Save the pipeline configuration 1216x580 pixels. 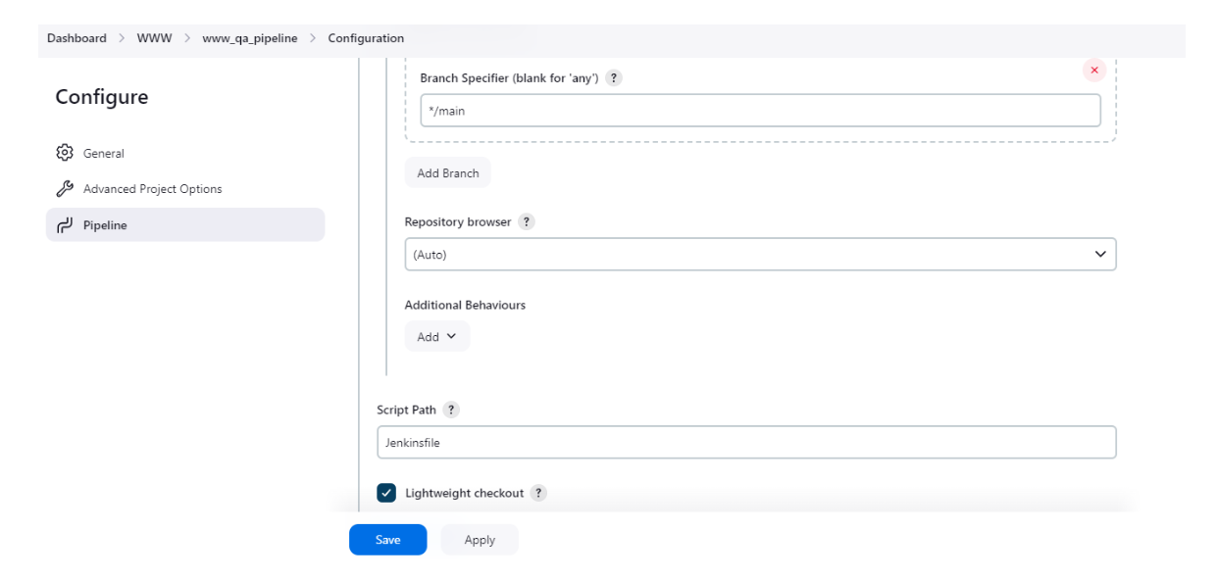[x=388, y=540]
